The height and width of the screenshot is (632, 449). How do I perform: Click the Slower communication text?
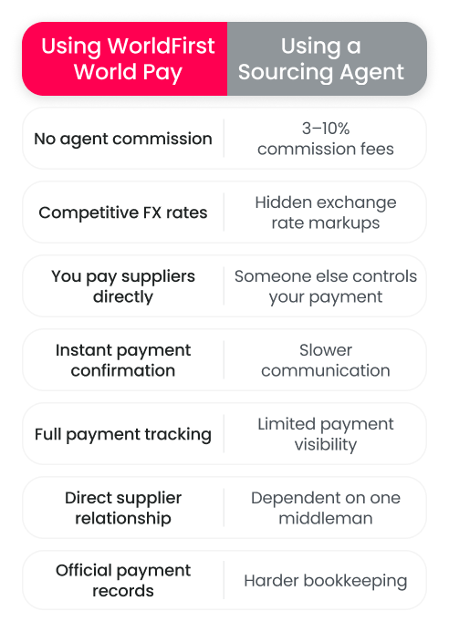point(326,360)
